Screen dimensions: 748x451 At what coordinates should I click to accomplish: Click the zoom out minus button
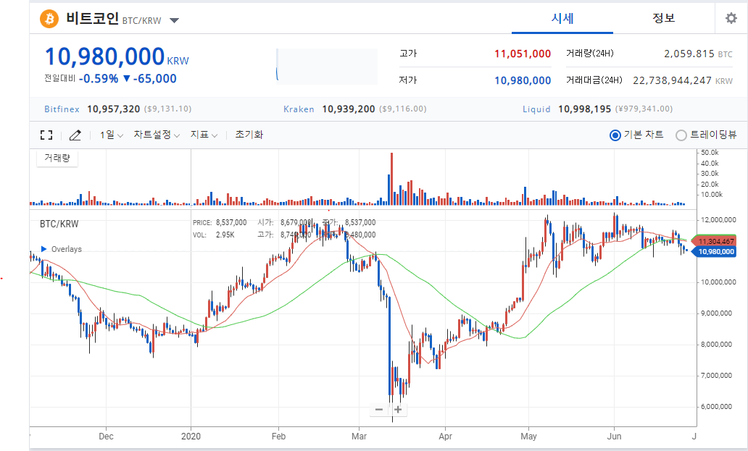[379, 410]
